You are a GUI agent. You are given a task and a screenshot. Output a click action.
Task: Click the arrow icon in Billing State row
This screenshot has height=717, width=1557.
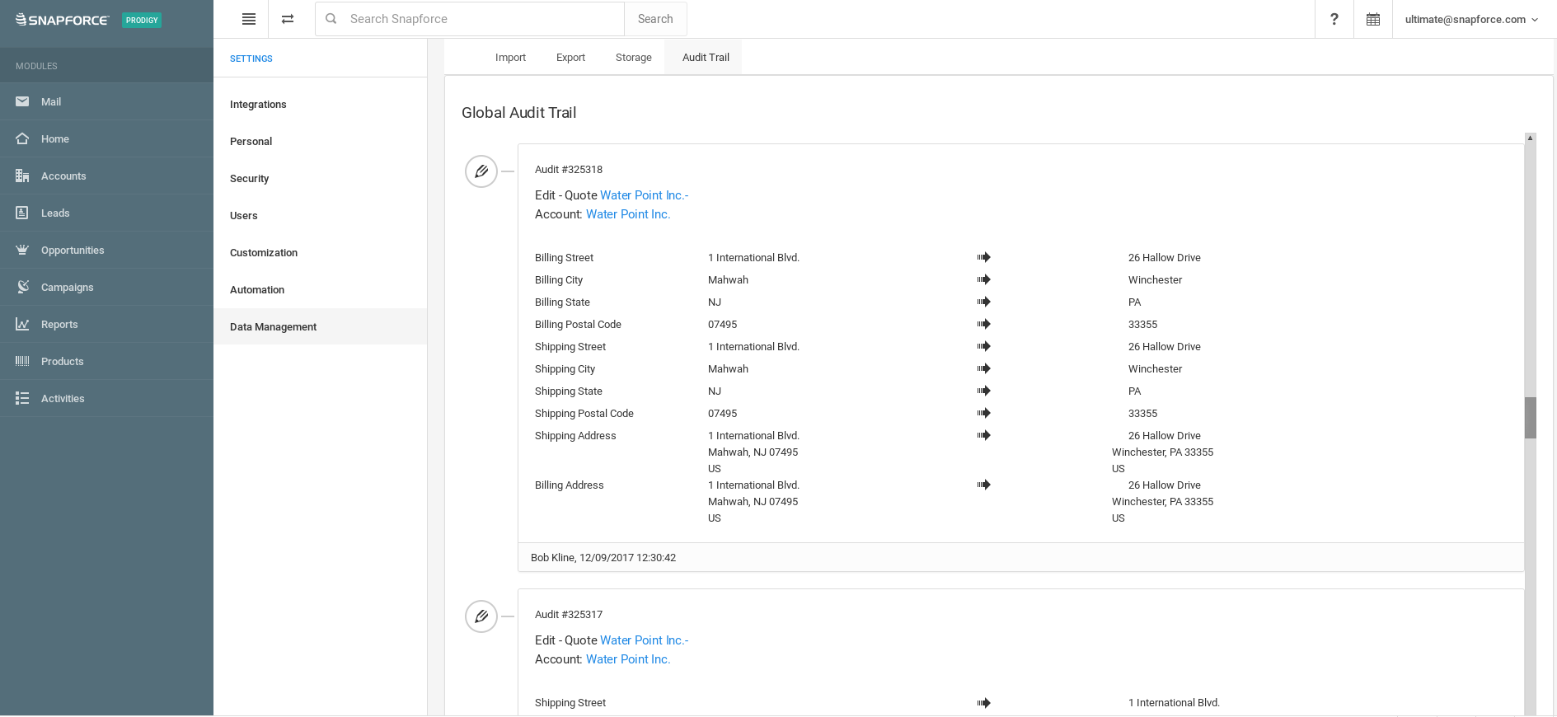pos(983,302)
